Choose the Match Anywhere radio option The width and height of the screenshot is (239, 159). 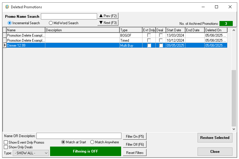[x=92, y=142]
